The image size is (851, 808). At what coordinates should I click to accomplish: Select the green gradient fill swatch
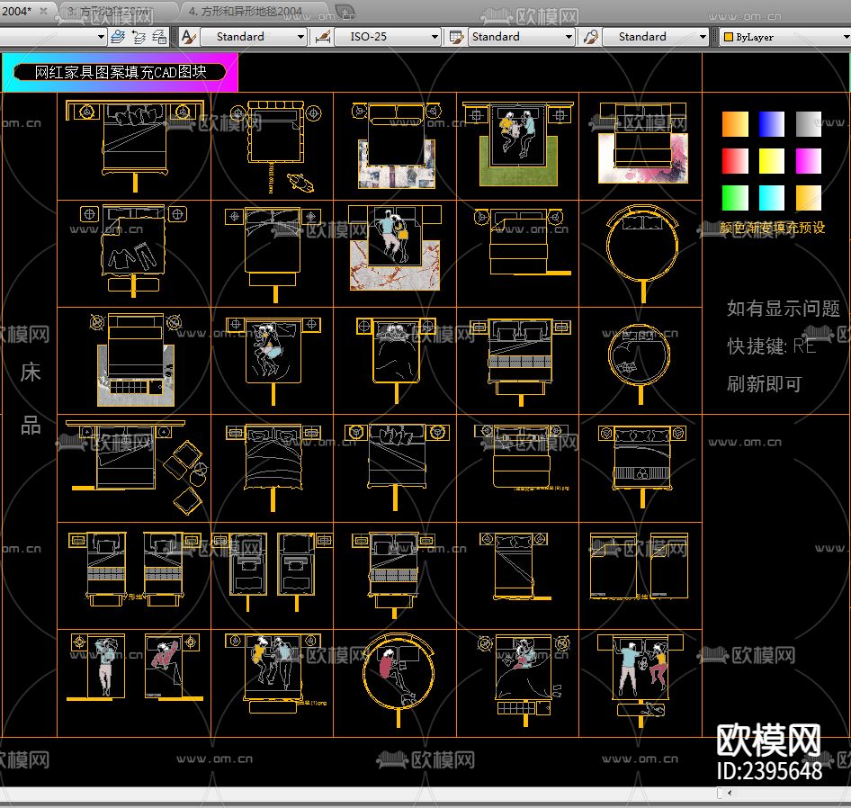point(735,198)
